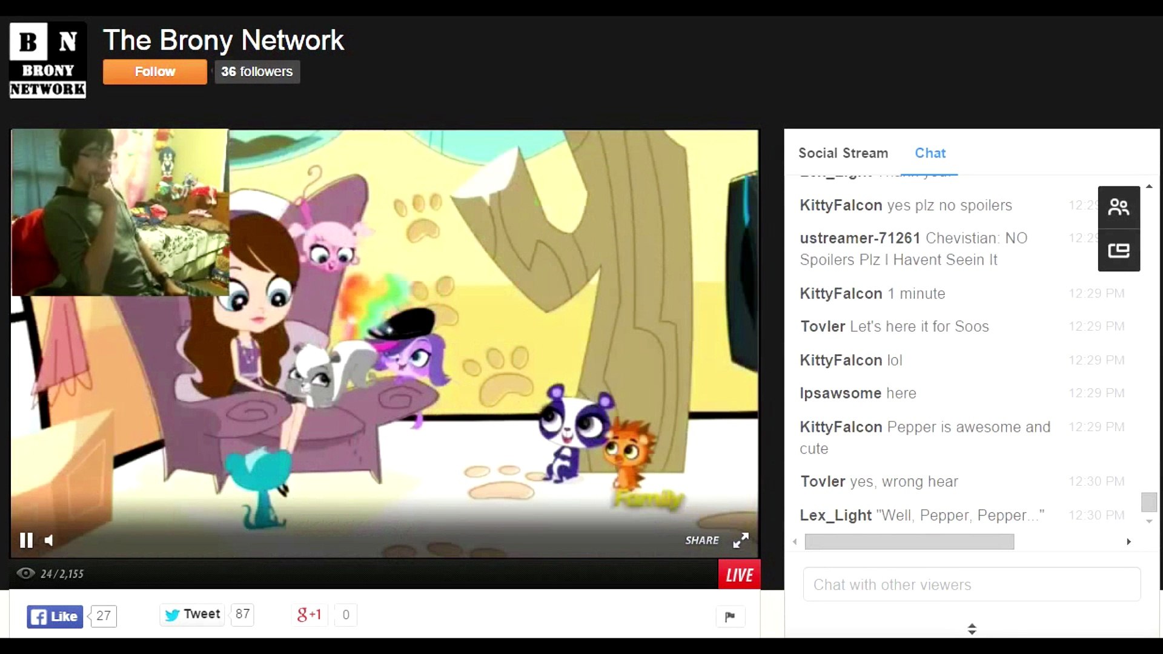
Task: Open the viewers list people icon
Action: [1119, 207]
